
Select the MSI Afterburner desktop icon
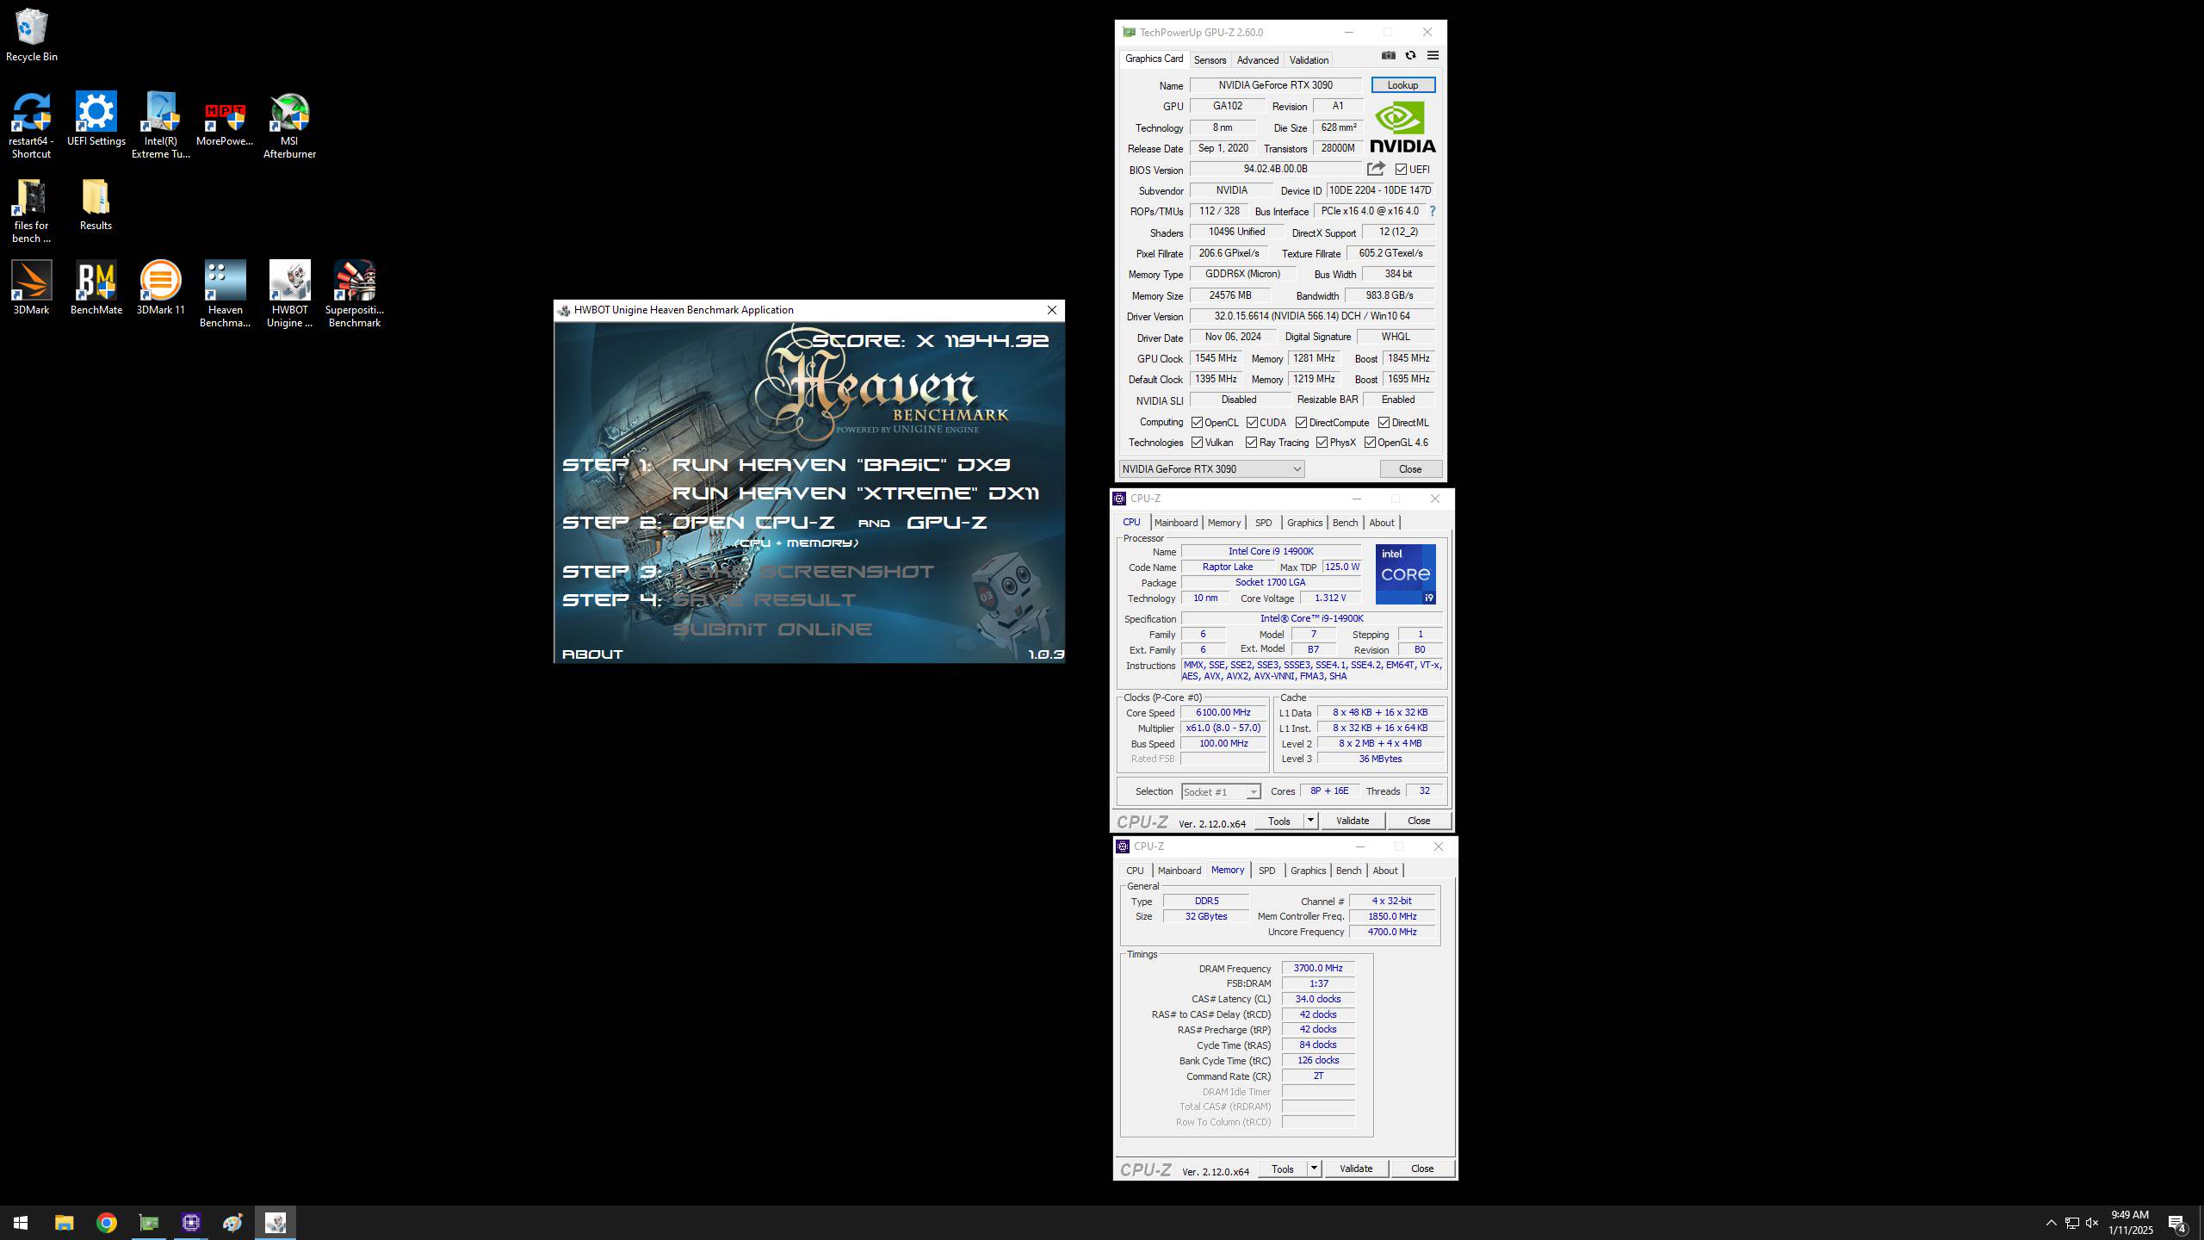pyautogui.click(x=289, y=126)
